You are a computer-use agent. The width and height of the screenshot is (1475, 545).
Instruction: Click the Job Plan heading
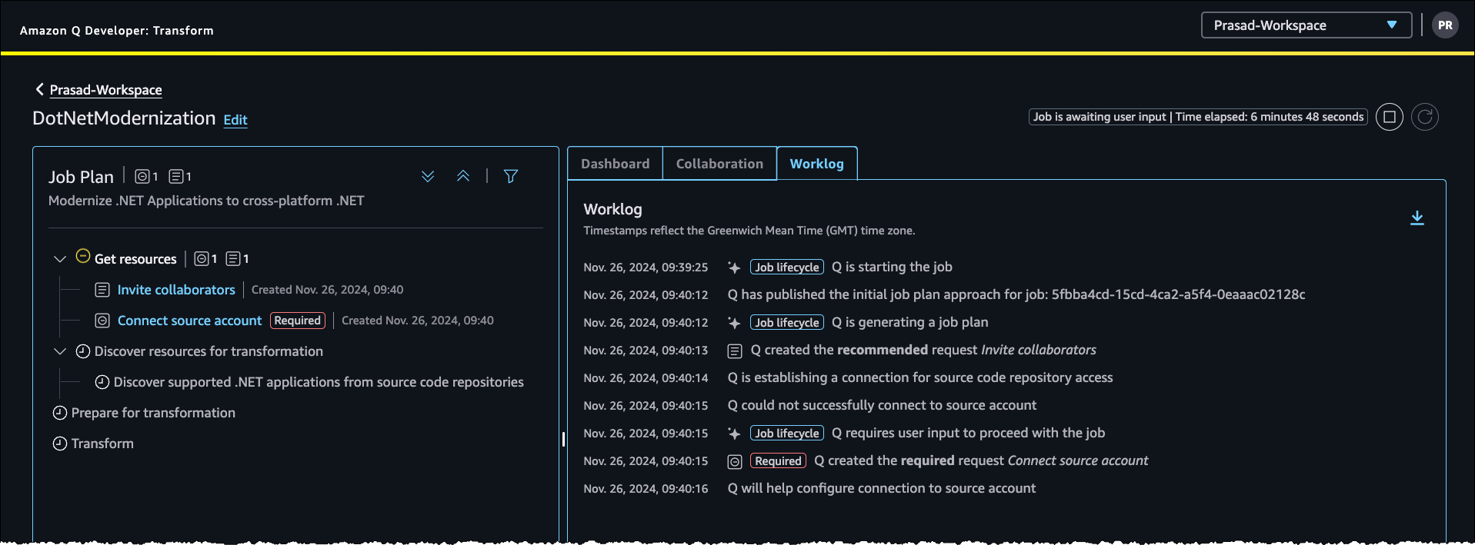point(81,177)
